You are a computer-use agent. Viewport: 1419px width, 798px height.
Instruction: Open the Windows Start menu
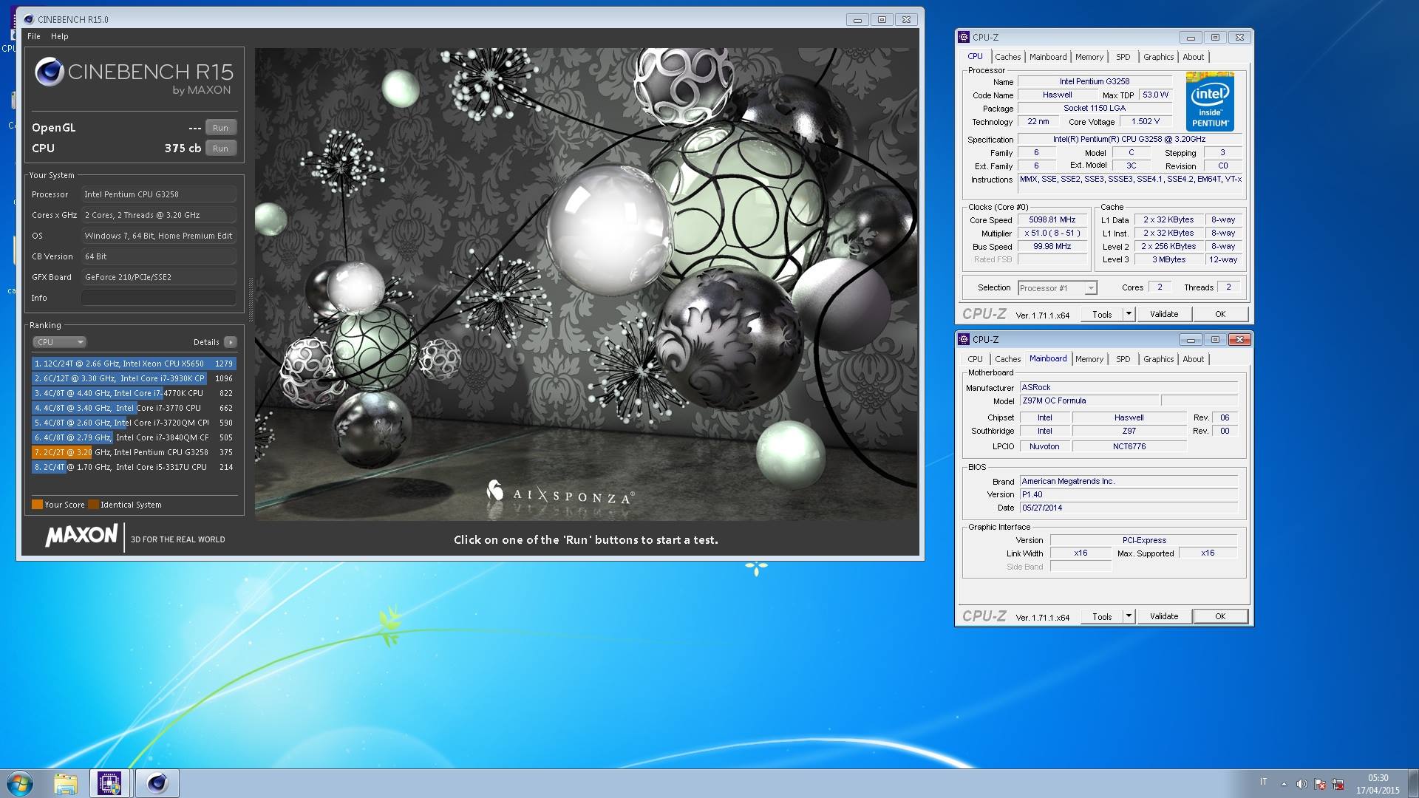[x=20, y=783]
